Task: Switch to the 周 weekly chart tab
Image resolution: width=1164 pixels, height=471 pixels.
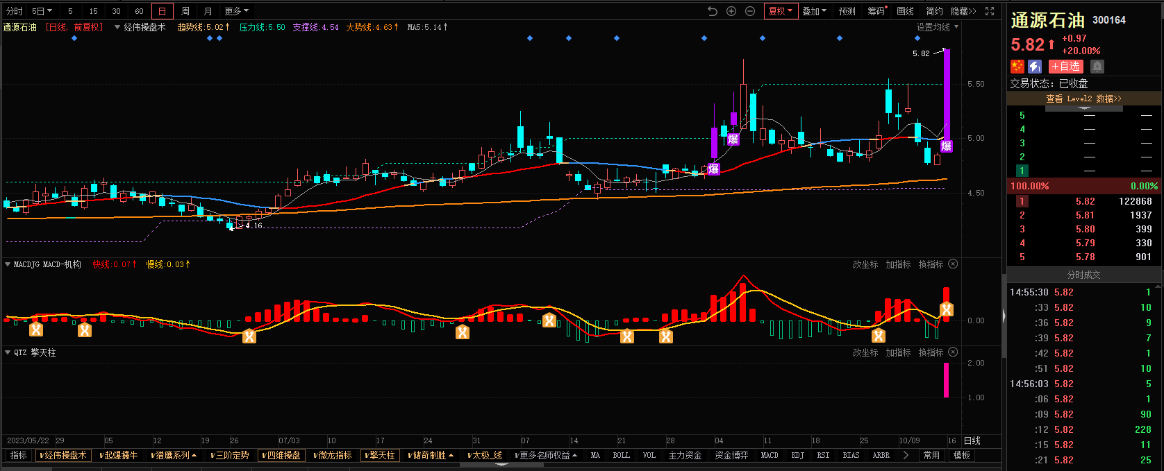Action: [185, 11]
